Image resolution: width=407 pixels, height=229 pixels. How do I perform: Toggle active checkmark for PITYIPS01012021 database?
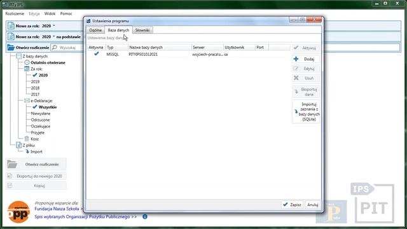pos(96,54)
